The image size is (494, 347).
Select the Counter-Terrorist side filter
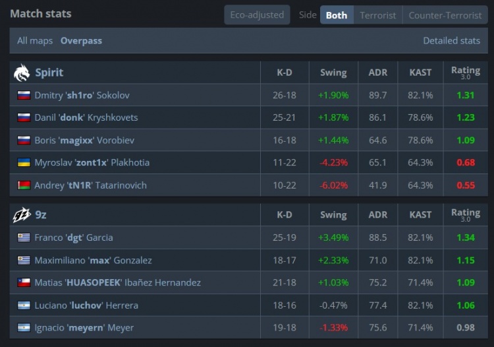click(x=445, y=15)
